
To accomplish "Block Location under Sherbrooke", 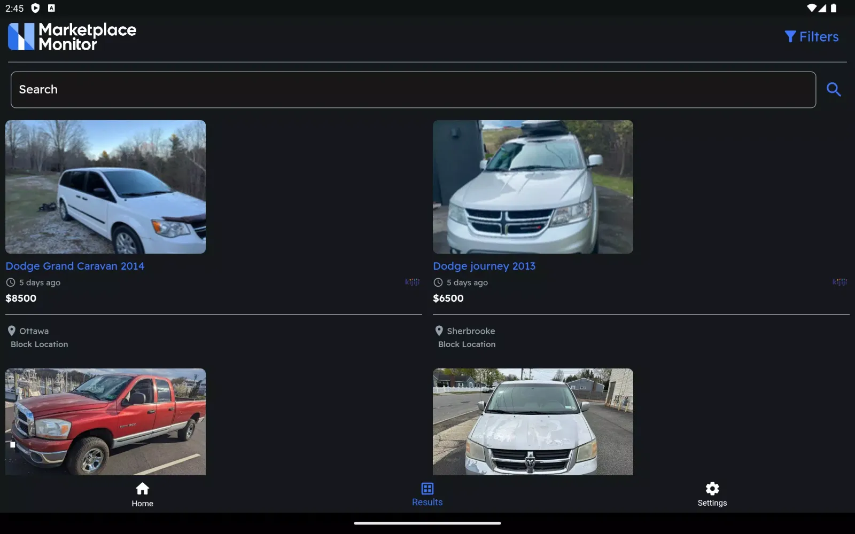I will [x=467, y=344].
